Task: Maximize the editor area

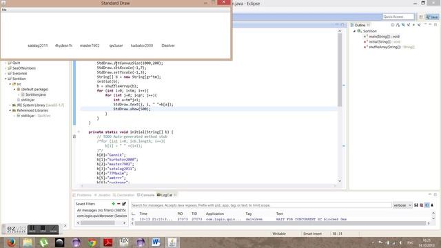Action: click(x=342, y=25)
